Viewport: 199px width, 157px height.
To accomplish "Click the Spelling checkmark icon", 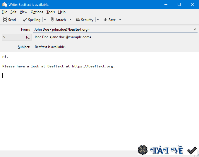I will pyautogui.click(x=25, y=20).
